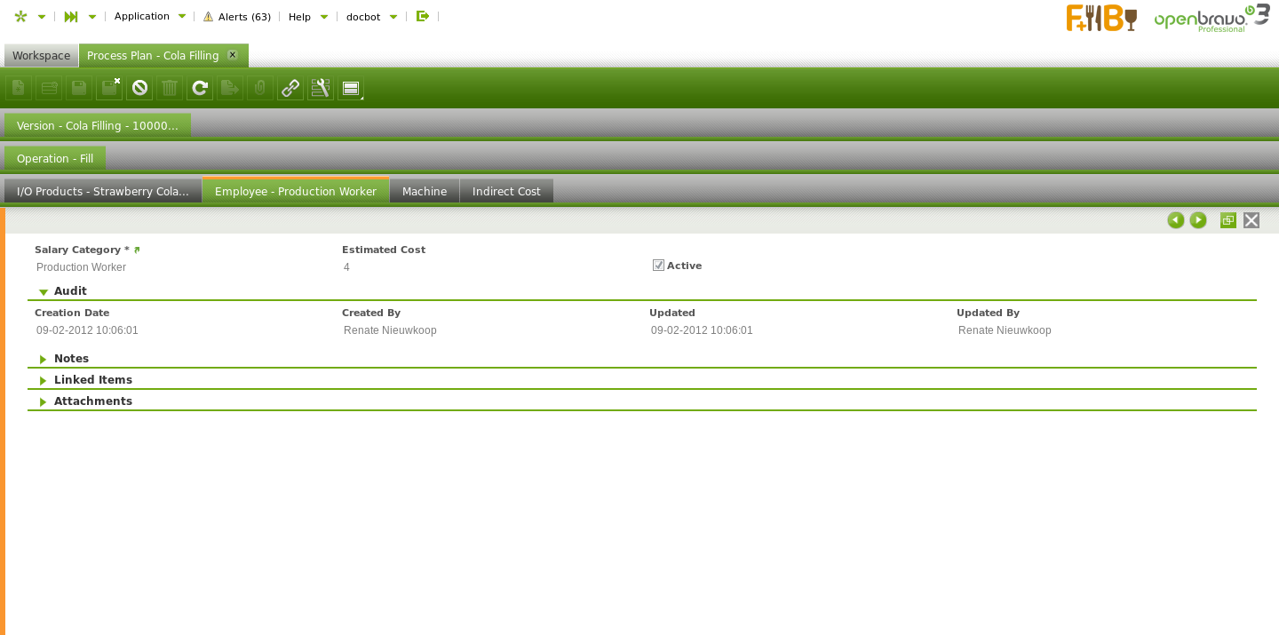Click the Refresh toolbar icon
Viewport: 1279px width, 635px height.
200,88
